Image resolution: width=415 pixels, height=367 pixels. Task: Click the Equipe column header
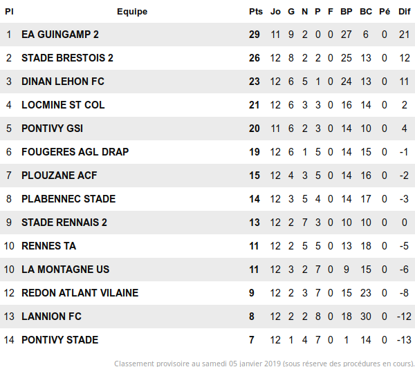click(x=132, y=12)
